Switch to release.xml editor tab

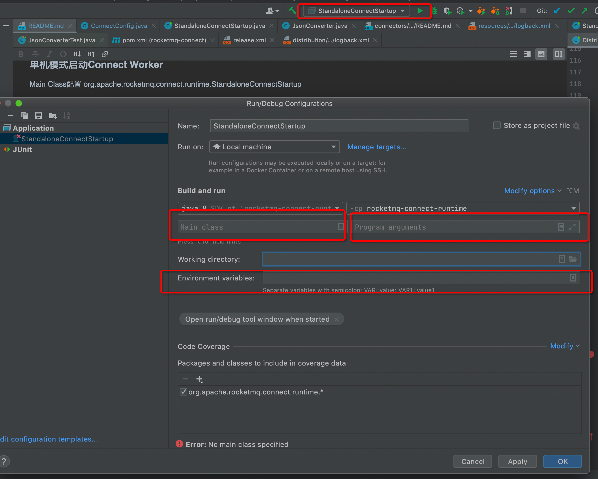coord(249,40)
